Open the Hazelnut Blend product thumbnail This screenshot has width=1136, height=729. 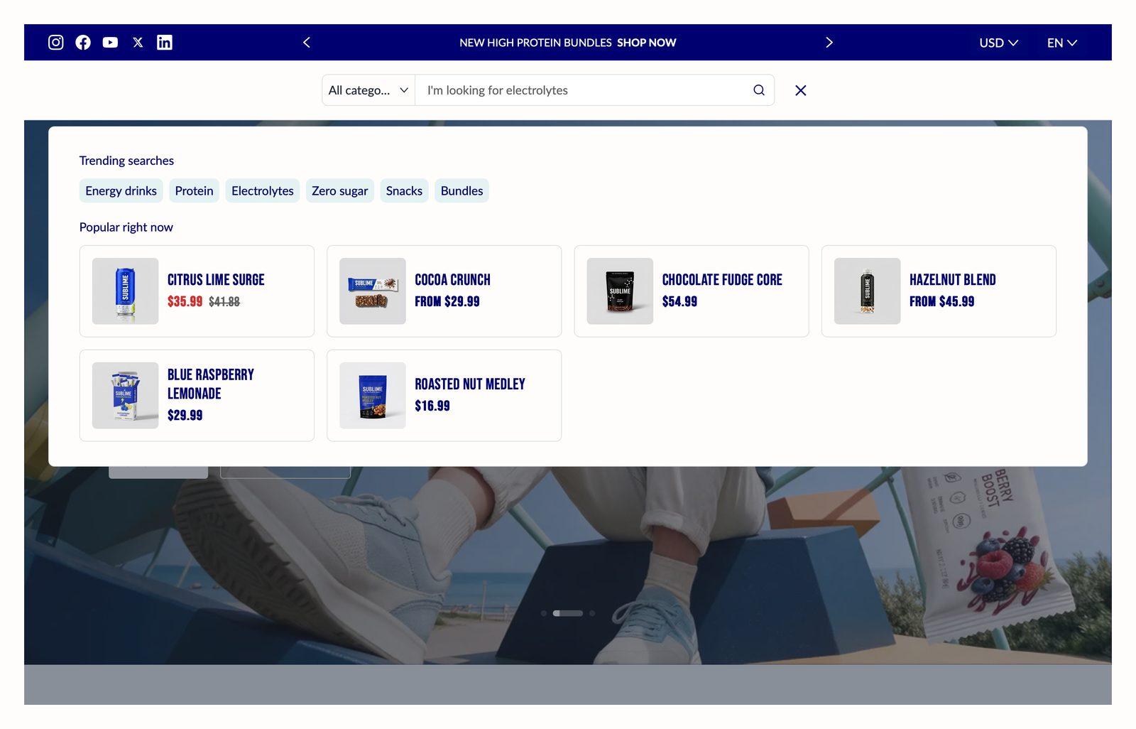click(x=868, y=291)
